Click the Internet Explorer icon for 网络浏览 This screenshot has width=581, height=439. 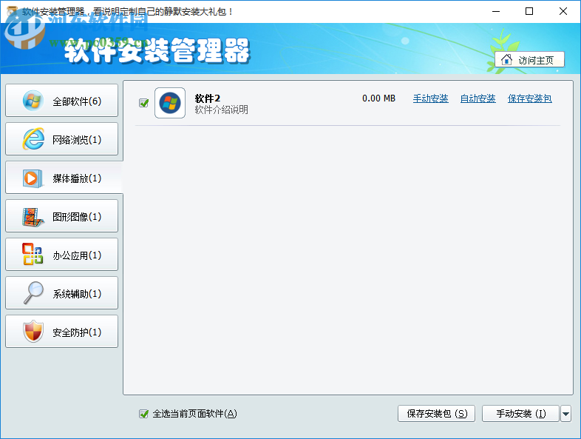pyautogui.click(x=33, y=139)
